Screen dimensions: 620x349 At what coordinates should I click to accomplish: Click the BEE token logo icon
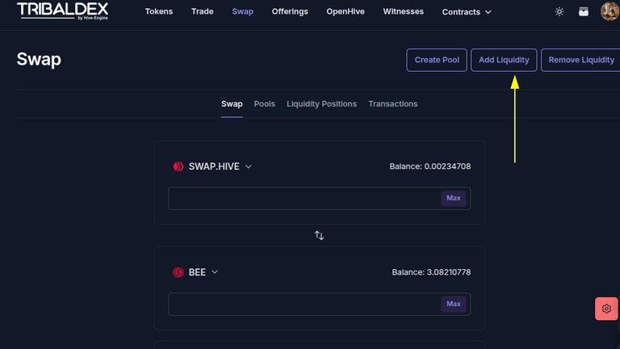pos(178,272)
